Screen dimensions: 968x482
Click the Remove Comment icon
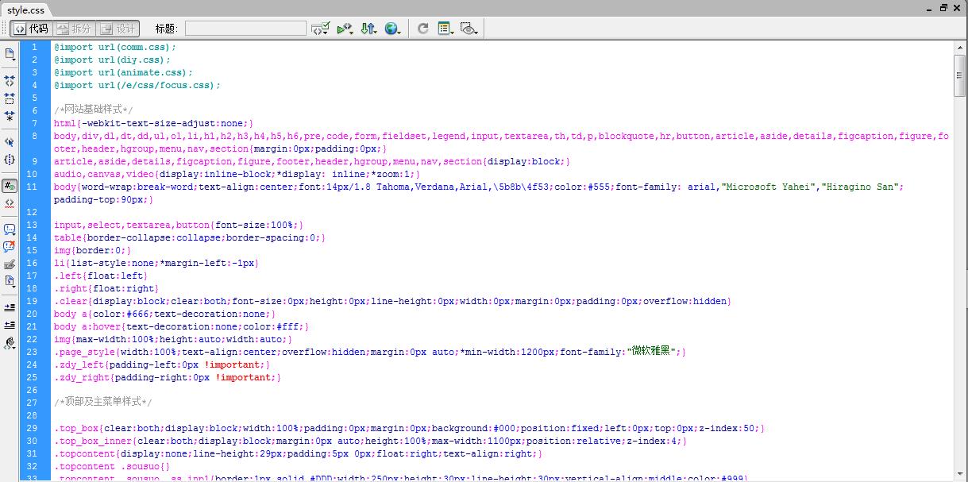point(10,247)
